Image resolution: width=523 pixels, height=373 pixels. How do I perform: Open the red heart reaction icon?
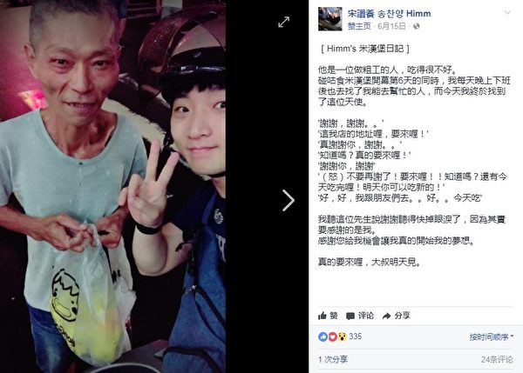pos(333,336)
